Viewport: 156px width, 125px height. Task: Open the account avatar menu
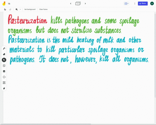click(152, 4)
